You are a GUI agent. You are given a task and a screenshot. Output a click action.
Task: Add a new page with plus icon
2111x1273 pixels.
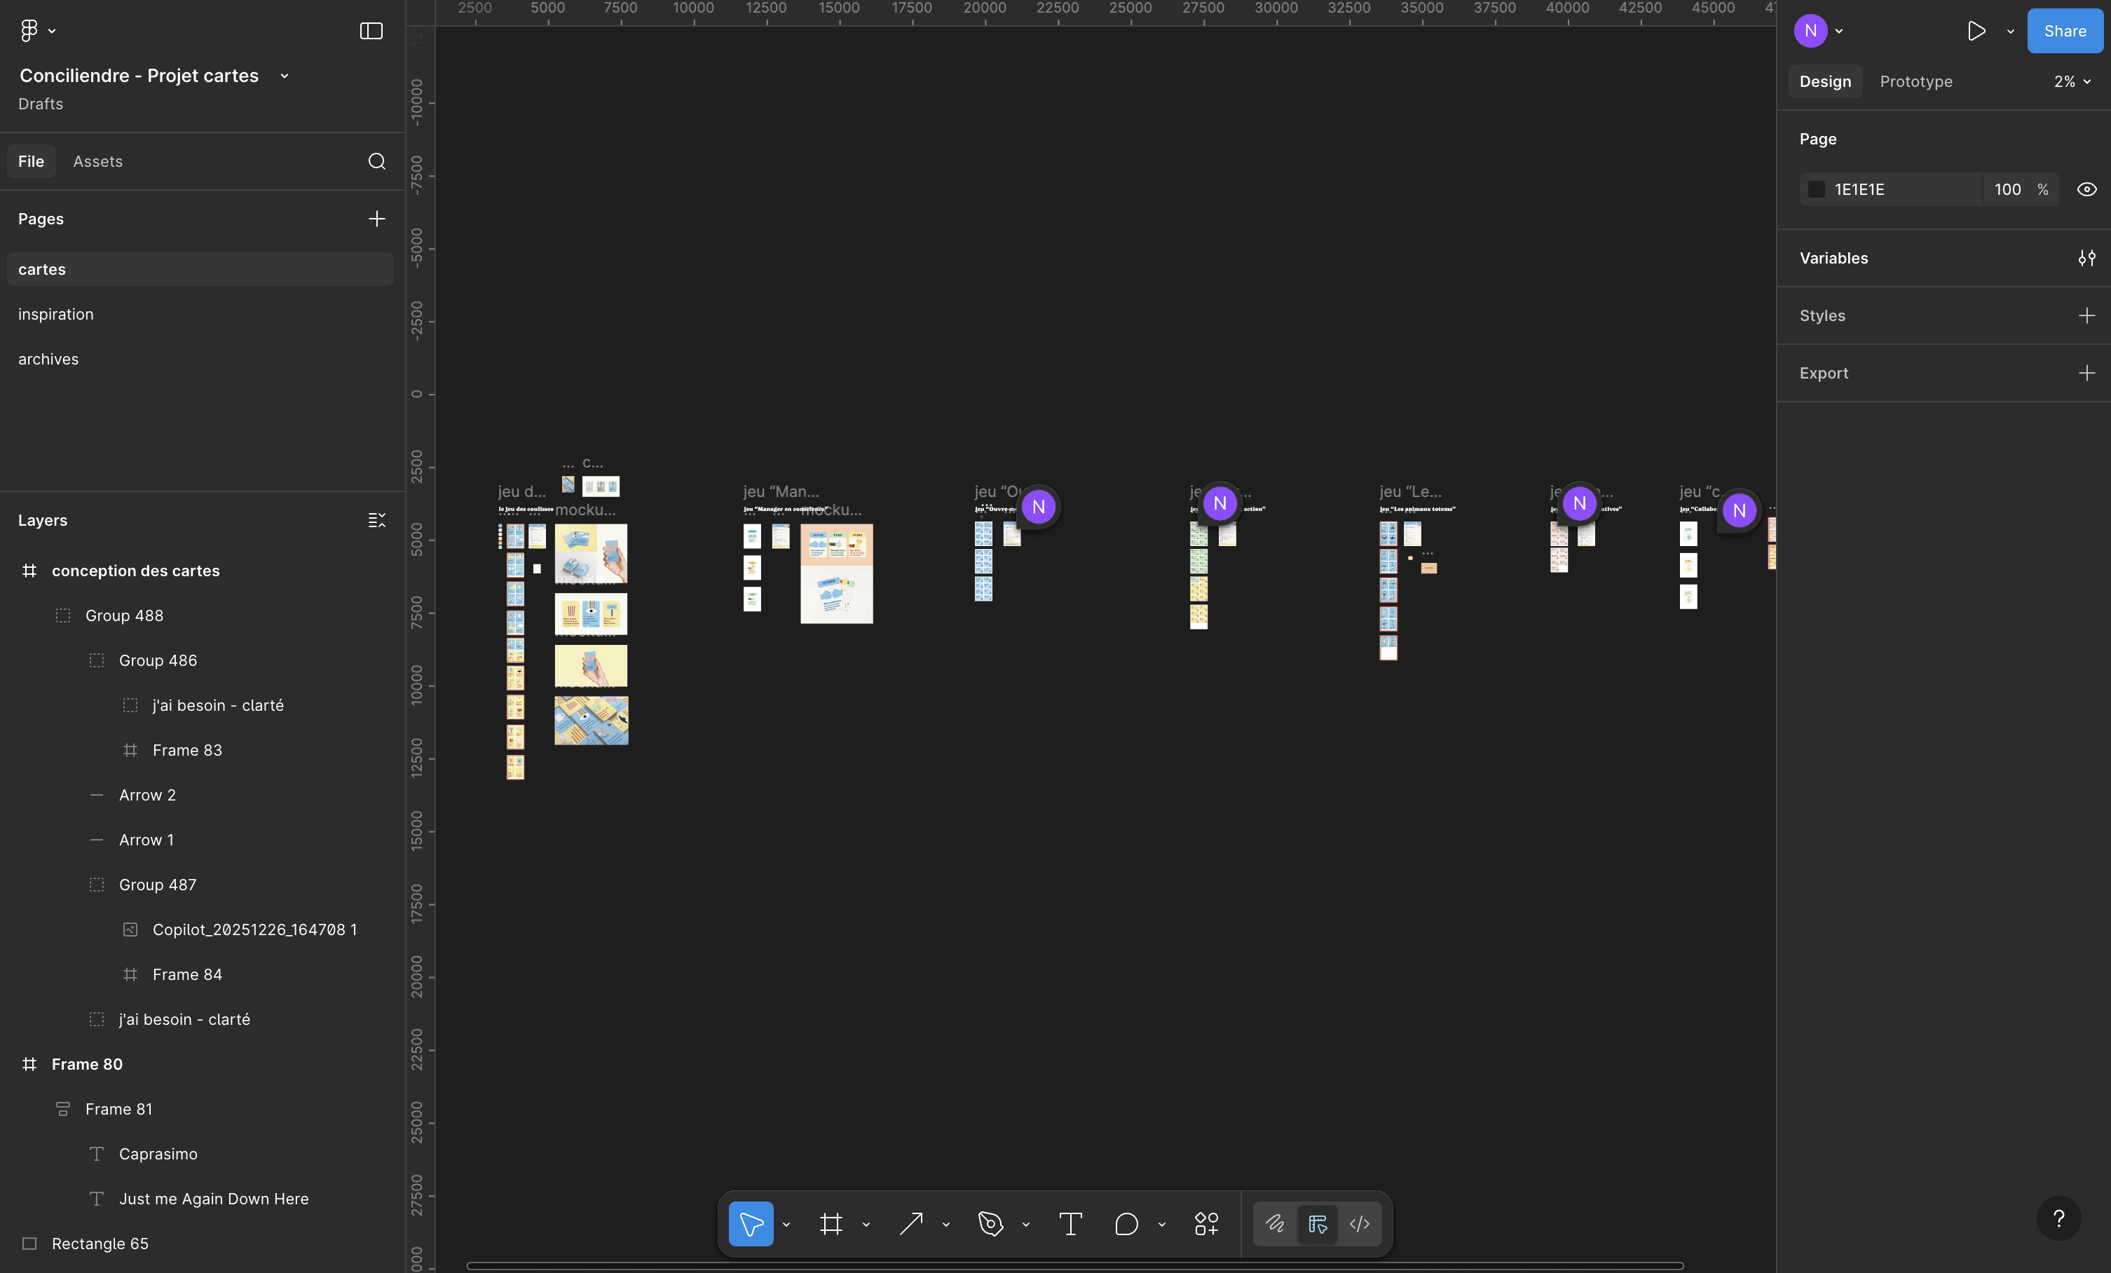click(x=376, y=219)
